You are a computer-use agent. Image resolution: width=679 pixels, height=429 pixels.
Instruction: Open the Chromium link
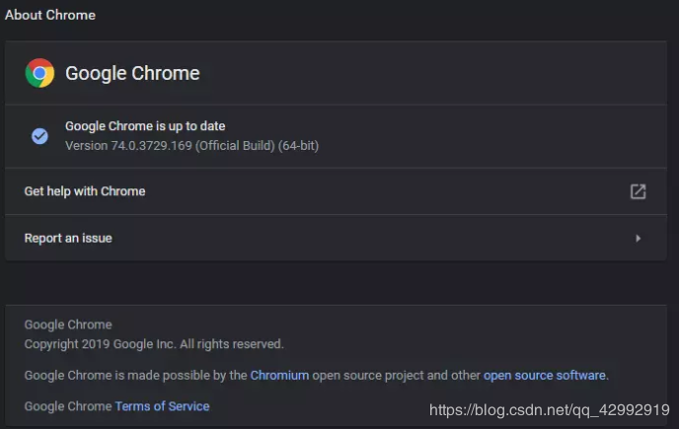(279, 375)
